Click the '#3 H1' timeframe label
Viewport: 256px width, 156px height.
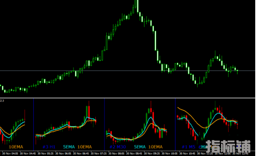pos(49,147)
